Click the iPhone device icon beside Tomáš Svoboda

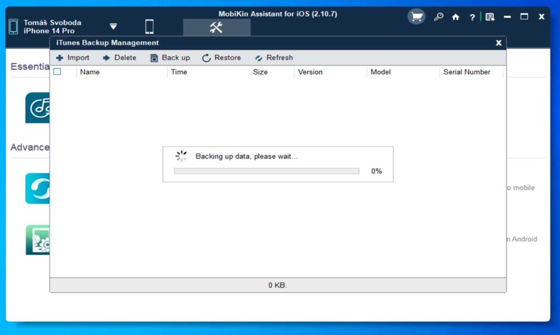click(13, 26)
